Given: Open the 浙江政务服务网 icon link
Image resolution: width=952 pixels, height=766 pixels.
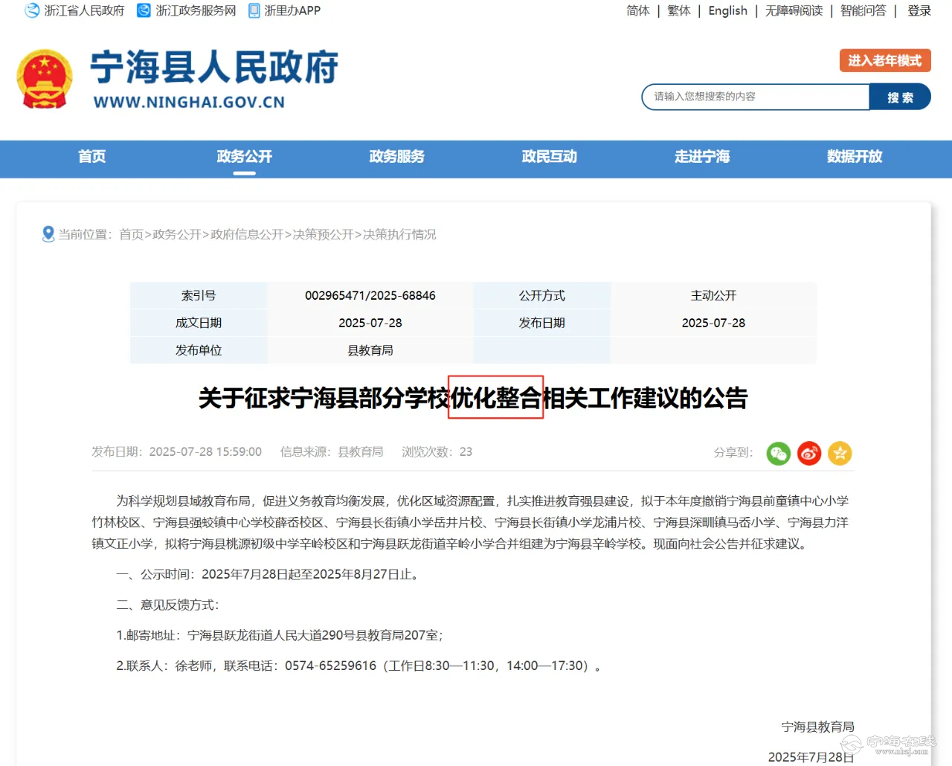Looking at the screenshot, I should 144,10.
